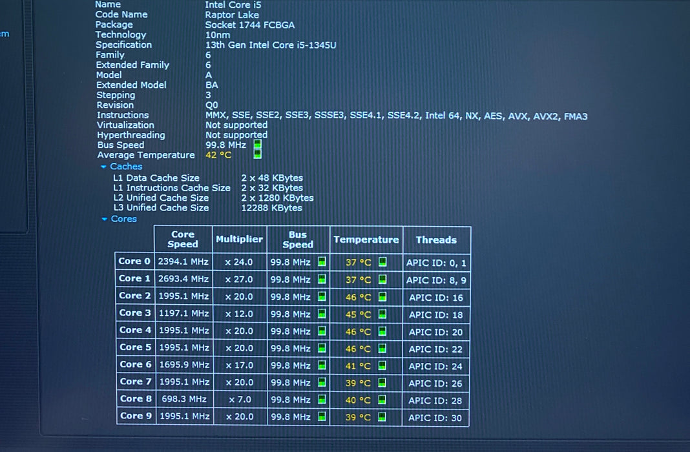Image resolution: width=690 pixels, height=452 pixels.
Task: Open the bus speed graph icon for Core 0
Action: 322,262
